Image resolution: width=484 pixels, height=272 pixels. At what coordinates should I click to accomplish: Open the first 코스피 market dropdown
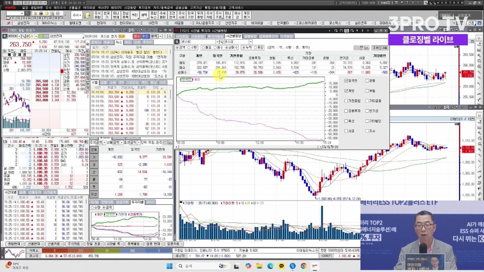coord(217,42)
